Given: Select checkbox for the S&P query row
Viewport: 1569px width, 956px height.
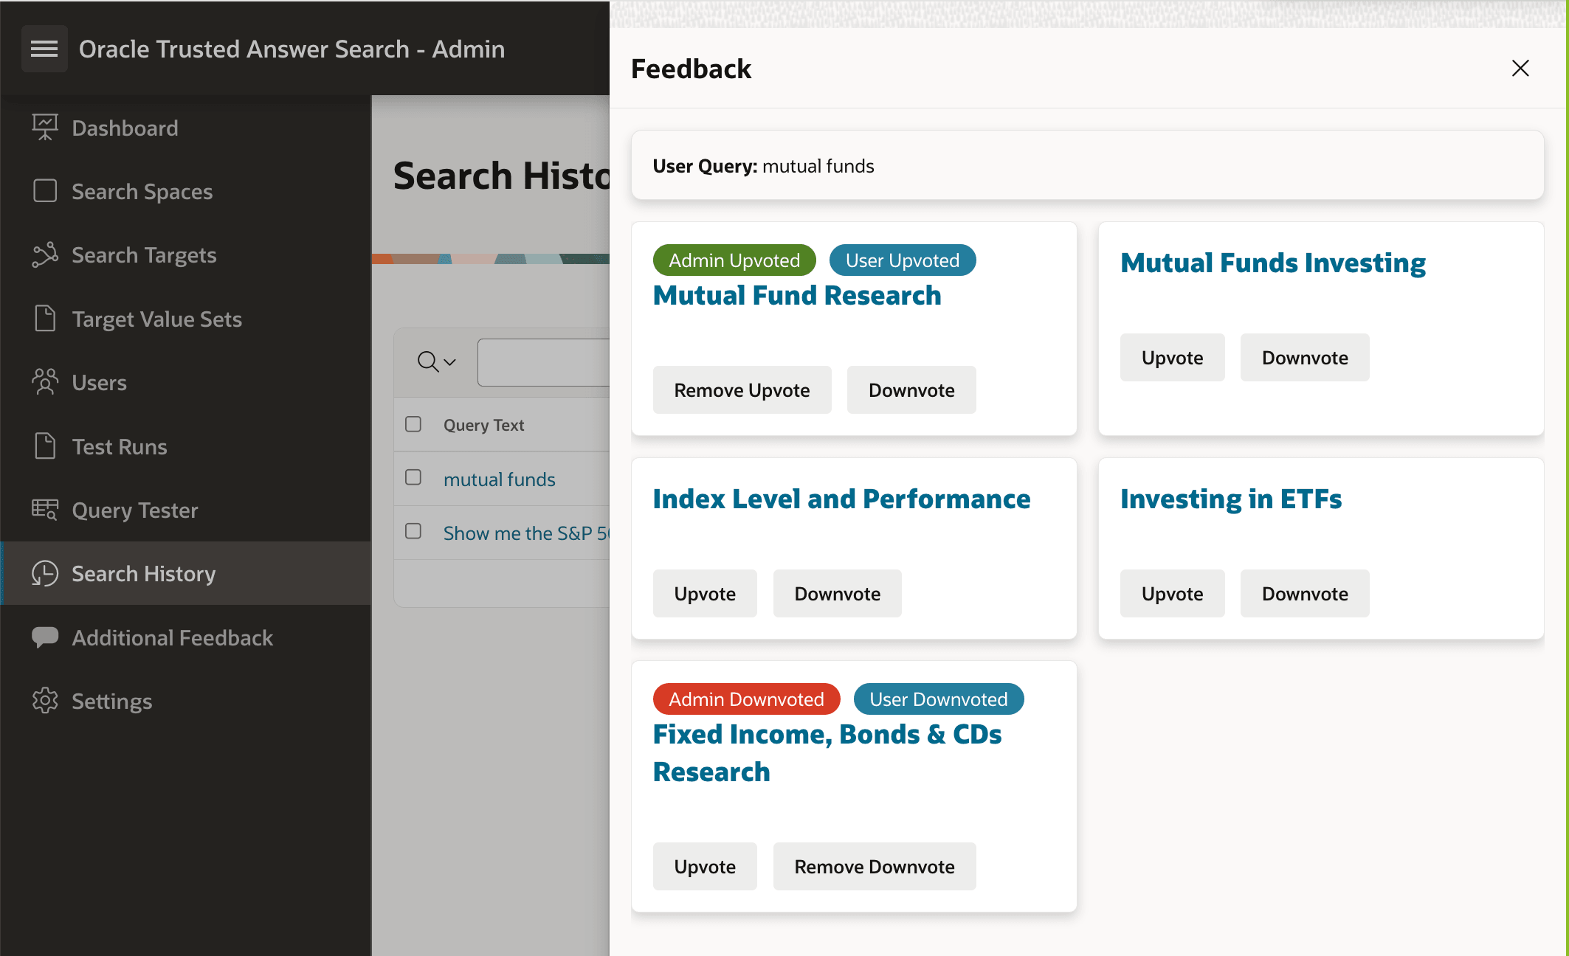Looking at the screenshot, I should (413, 532).
